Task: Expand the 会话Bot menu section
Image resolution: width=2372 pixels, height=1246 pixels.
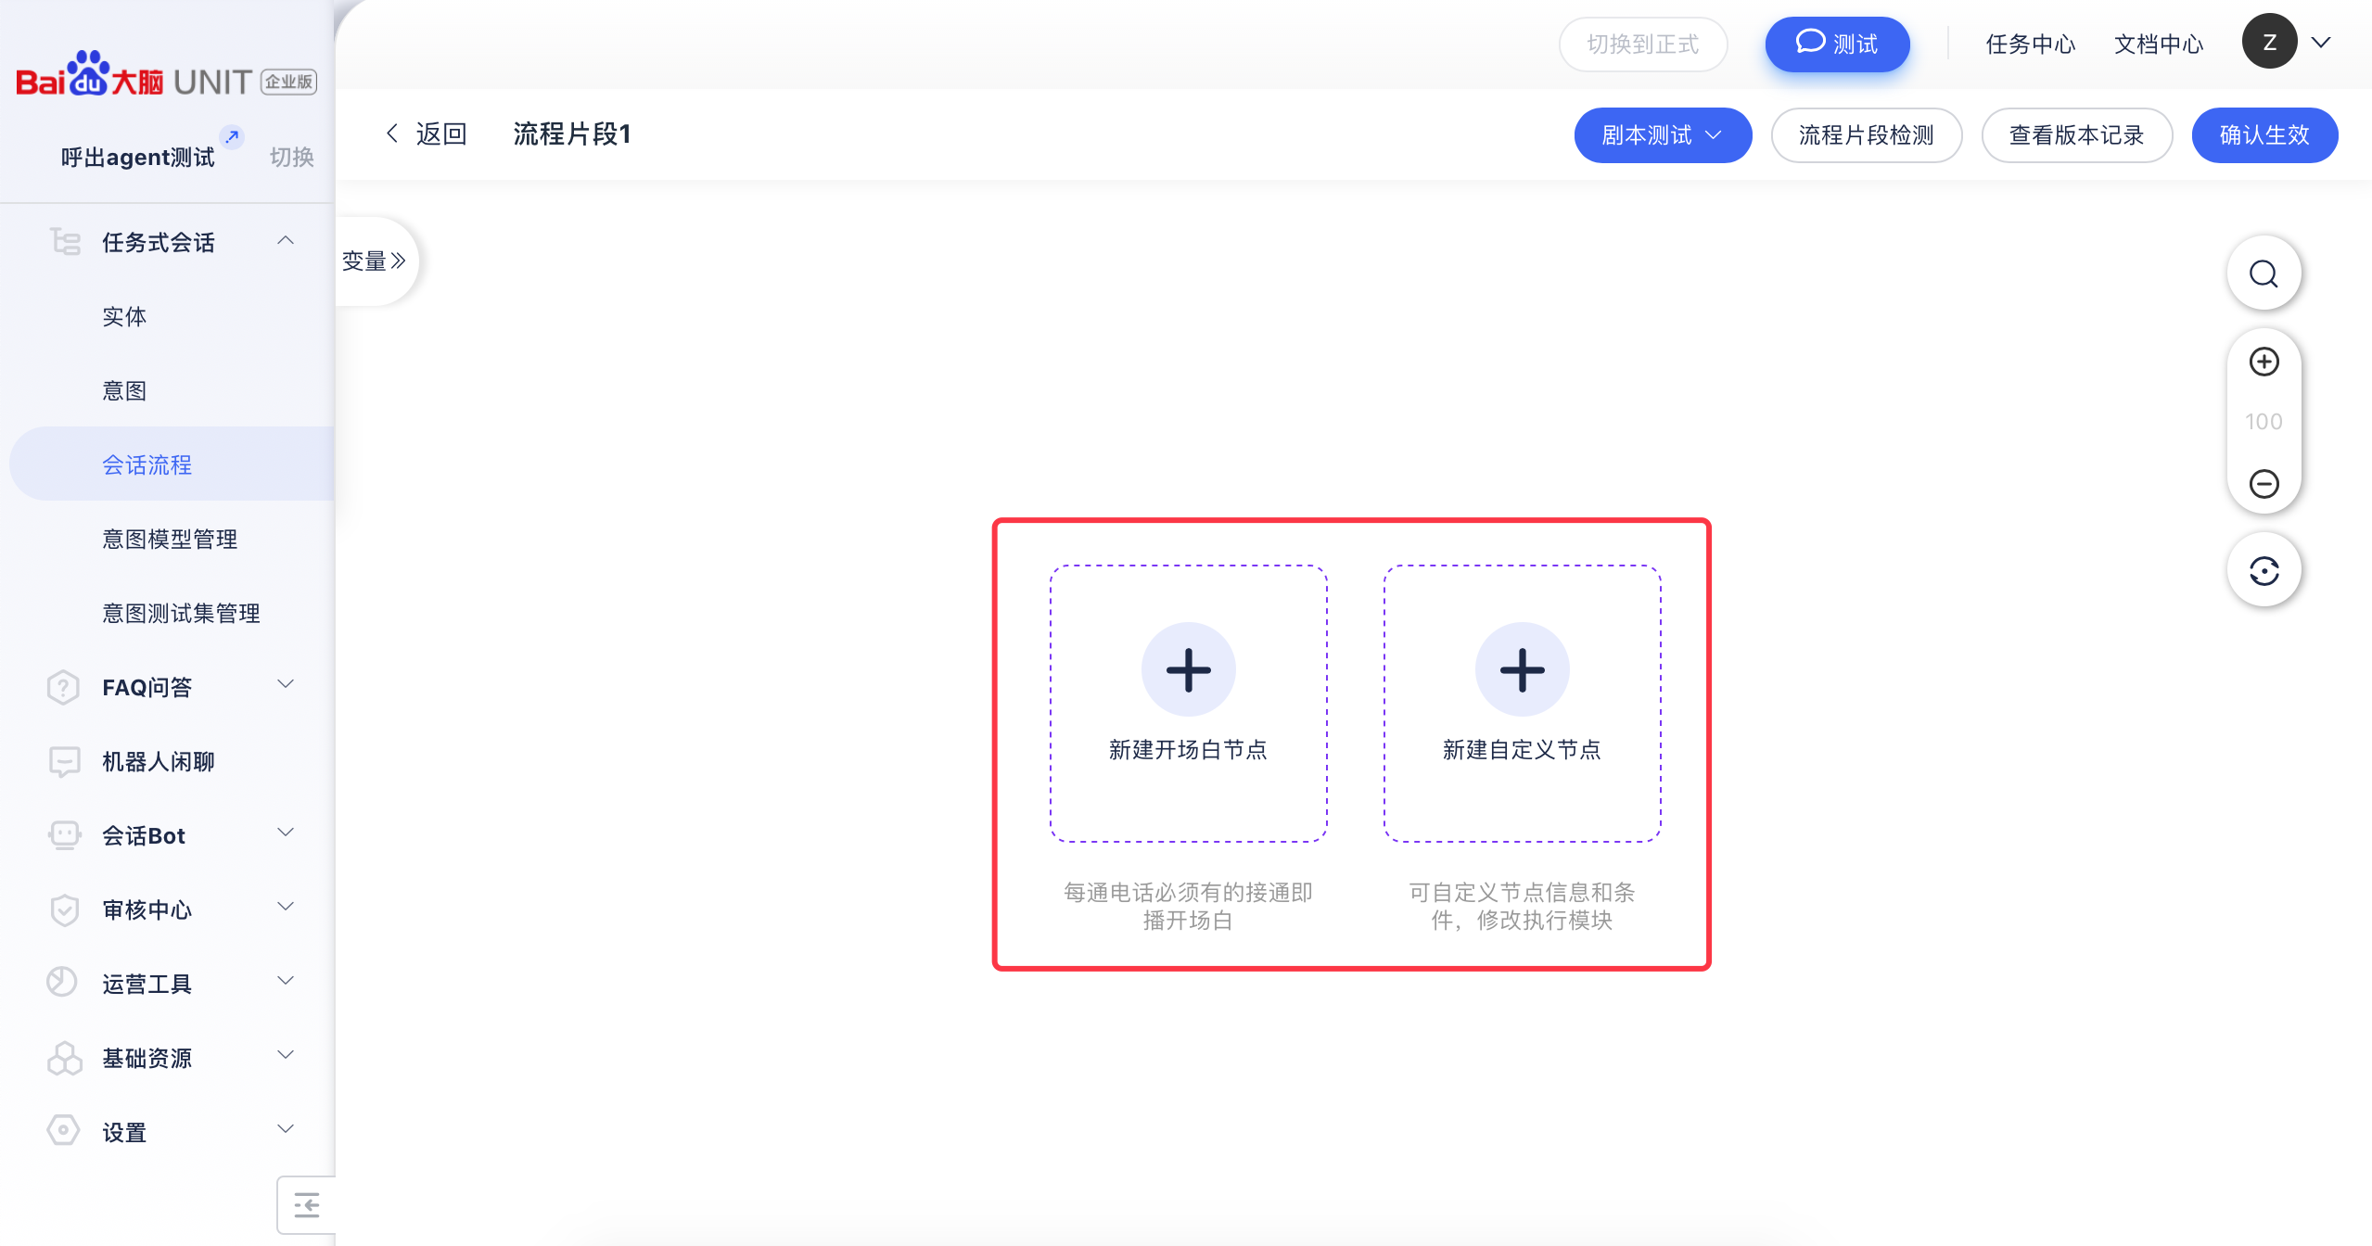Action: pos(286,833)
